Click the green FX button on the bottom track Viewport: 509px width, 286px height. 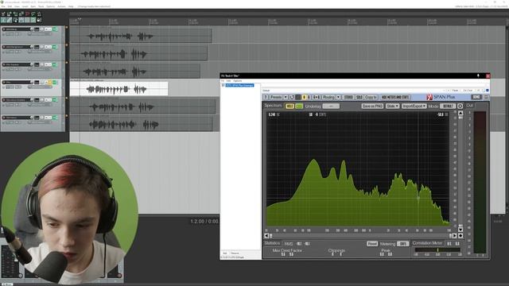point(55,118)
